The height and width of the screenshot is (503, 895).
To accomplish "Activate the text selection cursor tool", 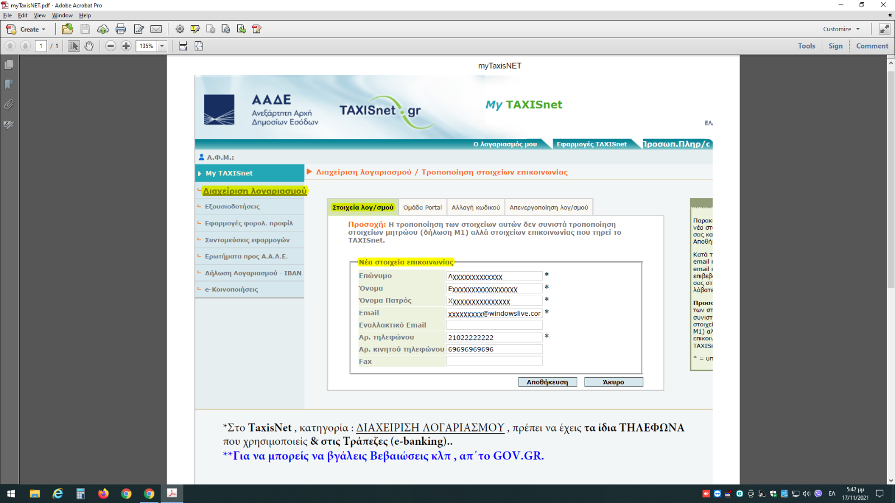I will tap(73, 46).
